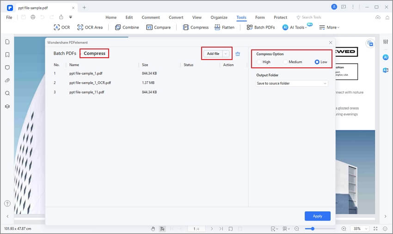Screen dimensions: 393x234
Task: Open the attachments paperclip panel
Action: click(7, 80)
